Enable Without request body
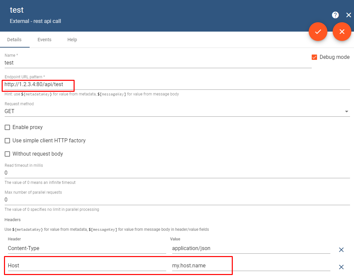This screenshot has height=278, width=354. [7, 154]
